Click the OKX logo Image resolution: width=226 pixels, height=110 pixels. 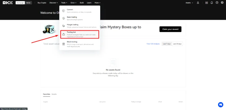(x=8, y=3)
